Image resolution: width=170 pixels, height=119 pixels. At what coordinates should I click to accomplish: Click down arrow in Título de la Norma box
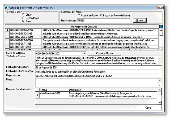click(160, 63)
